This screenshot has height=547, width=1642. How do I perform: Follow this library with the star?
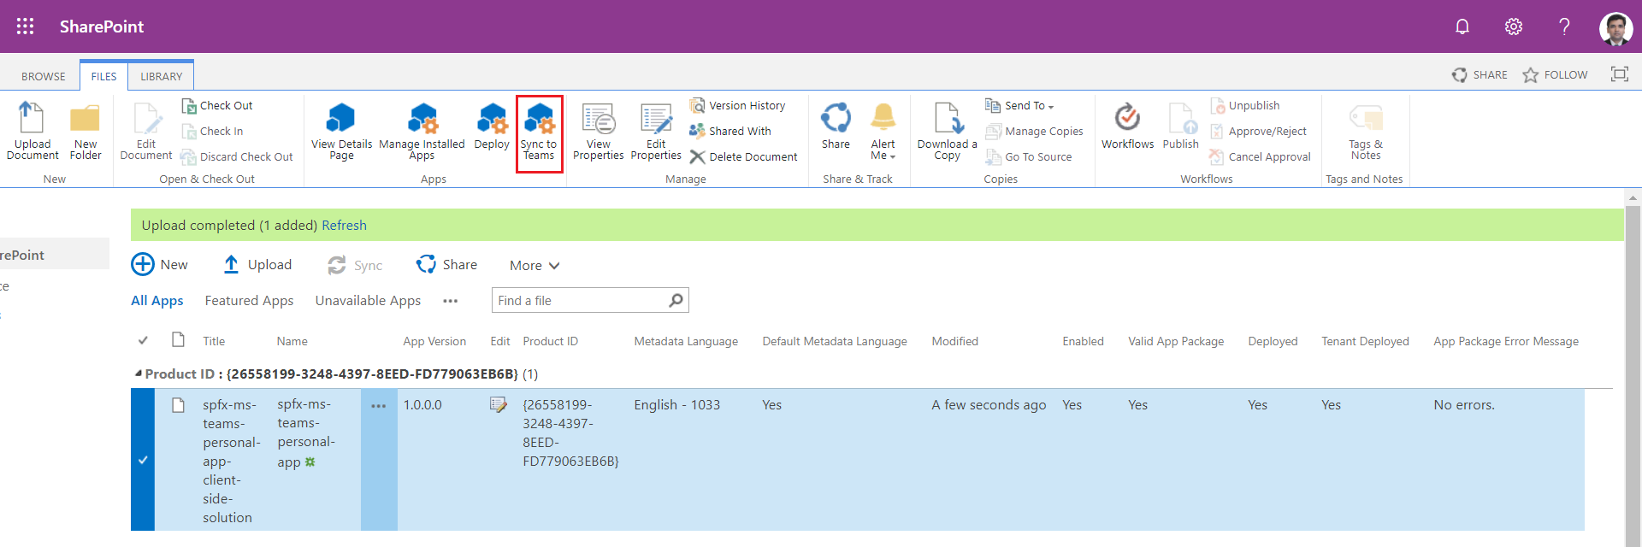coord(1531,75)
